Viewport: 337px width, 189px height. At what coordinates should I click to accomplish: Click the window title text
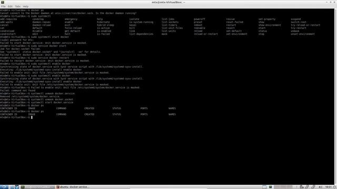pyautogui.click(x=168, y=2)
